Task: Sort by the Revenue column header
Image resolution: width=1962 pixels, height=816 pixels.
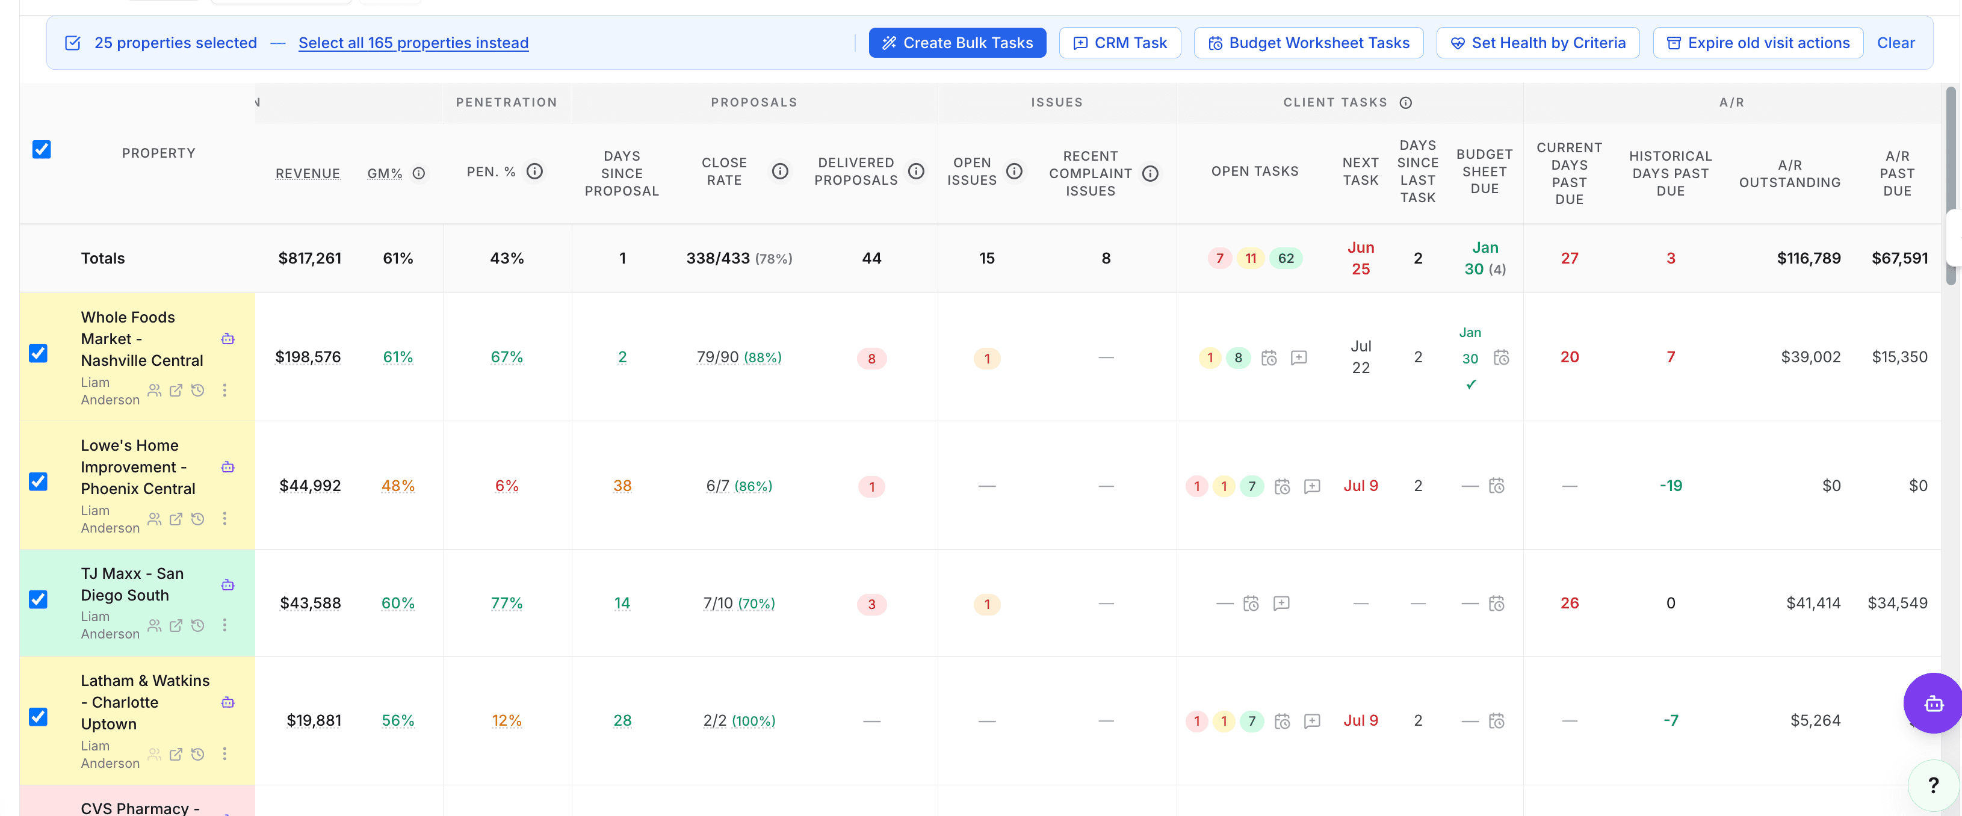Action: pos(308,174)
